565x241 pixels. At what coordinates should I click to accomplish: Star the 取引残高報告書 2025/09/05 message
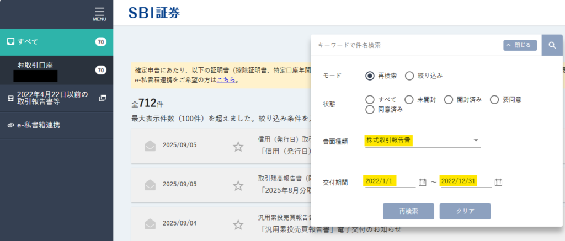pos(238,186)
